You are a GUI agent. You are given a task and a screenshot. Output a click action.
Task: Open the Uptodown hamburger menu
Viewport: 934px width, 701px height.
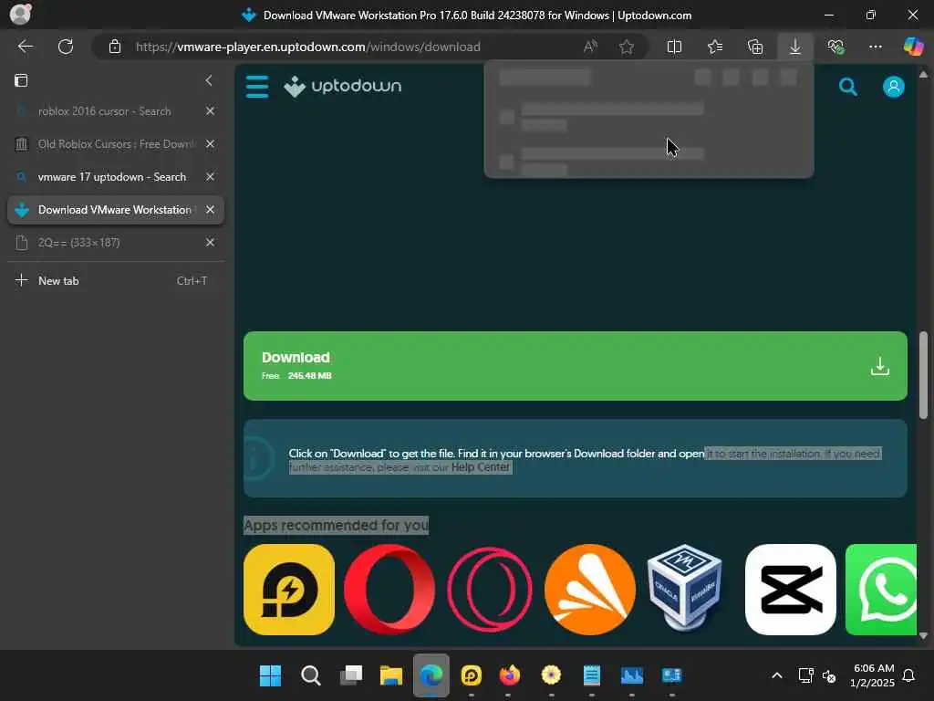pyautogui.click(x=256, y=87)
